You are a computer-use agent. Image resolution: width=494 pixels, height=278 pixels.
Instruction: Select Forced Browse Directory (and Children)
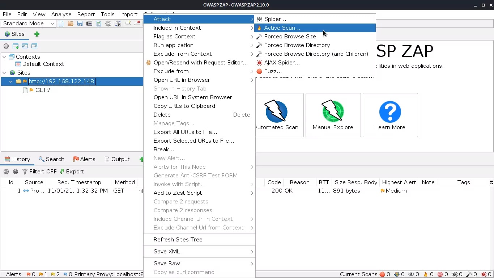point(315,54)
